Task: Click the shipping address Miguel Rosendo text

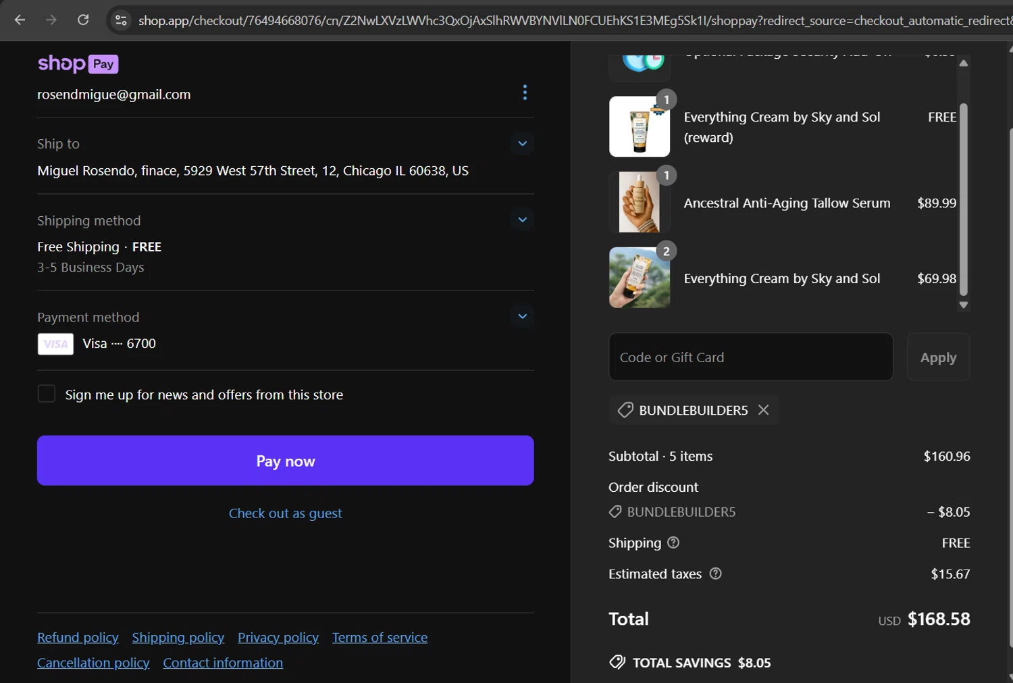Action: (x=253, y=171)
